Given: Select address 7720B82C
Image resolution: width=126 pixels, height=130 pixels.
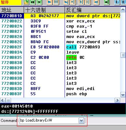Looking at the screenshot, I should 12,42.
